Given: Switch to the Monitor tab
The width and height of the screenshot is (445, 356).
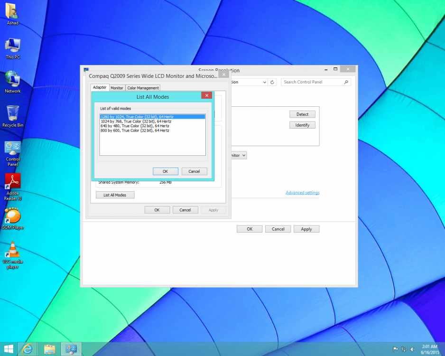Looking at the screenshot, I should pyautogui.click(x=117, y=88).
